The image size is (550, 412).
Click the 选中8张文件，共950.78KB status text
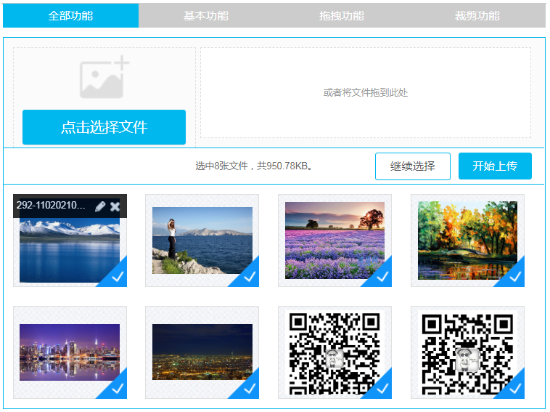tap(254, 166)
